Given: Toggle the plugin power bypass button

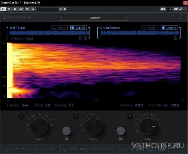Looking at the screenshot, I should pyautogui.click(x=3, y=9).
